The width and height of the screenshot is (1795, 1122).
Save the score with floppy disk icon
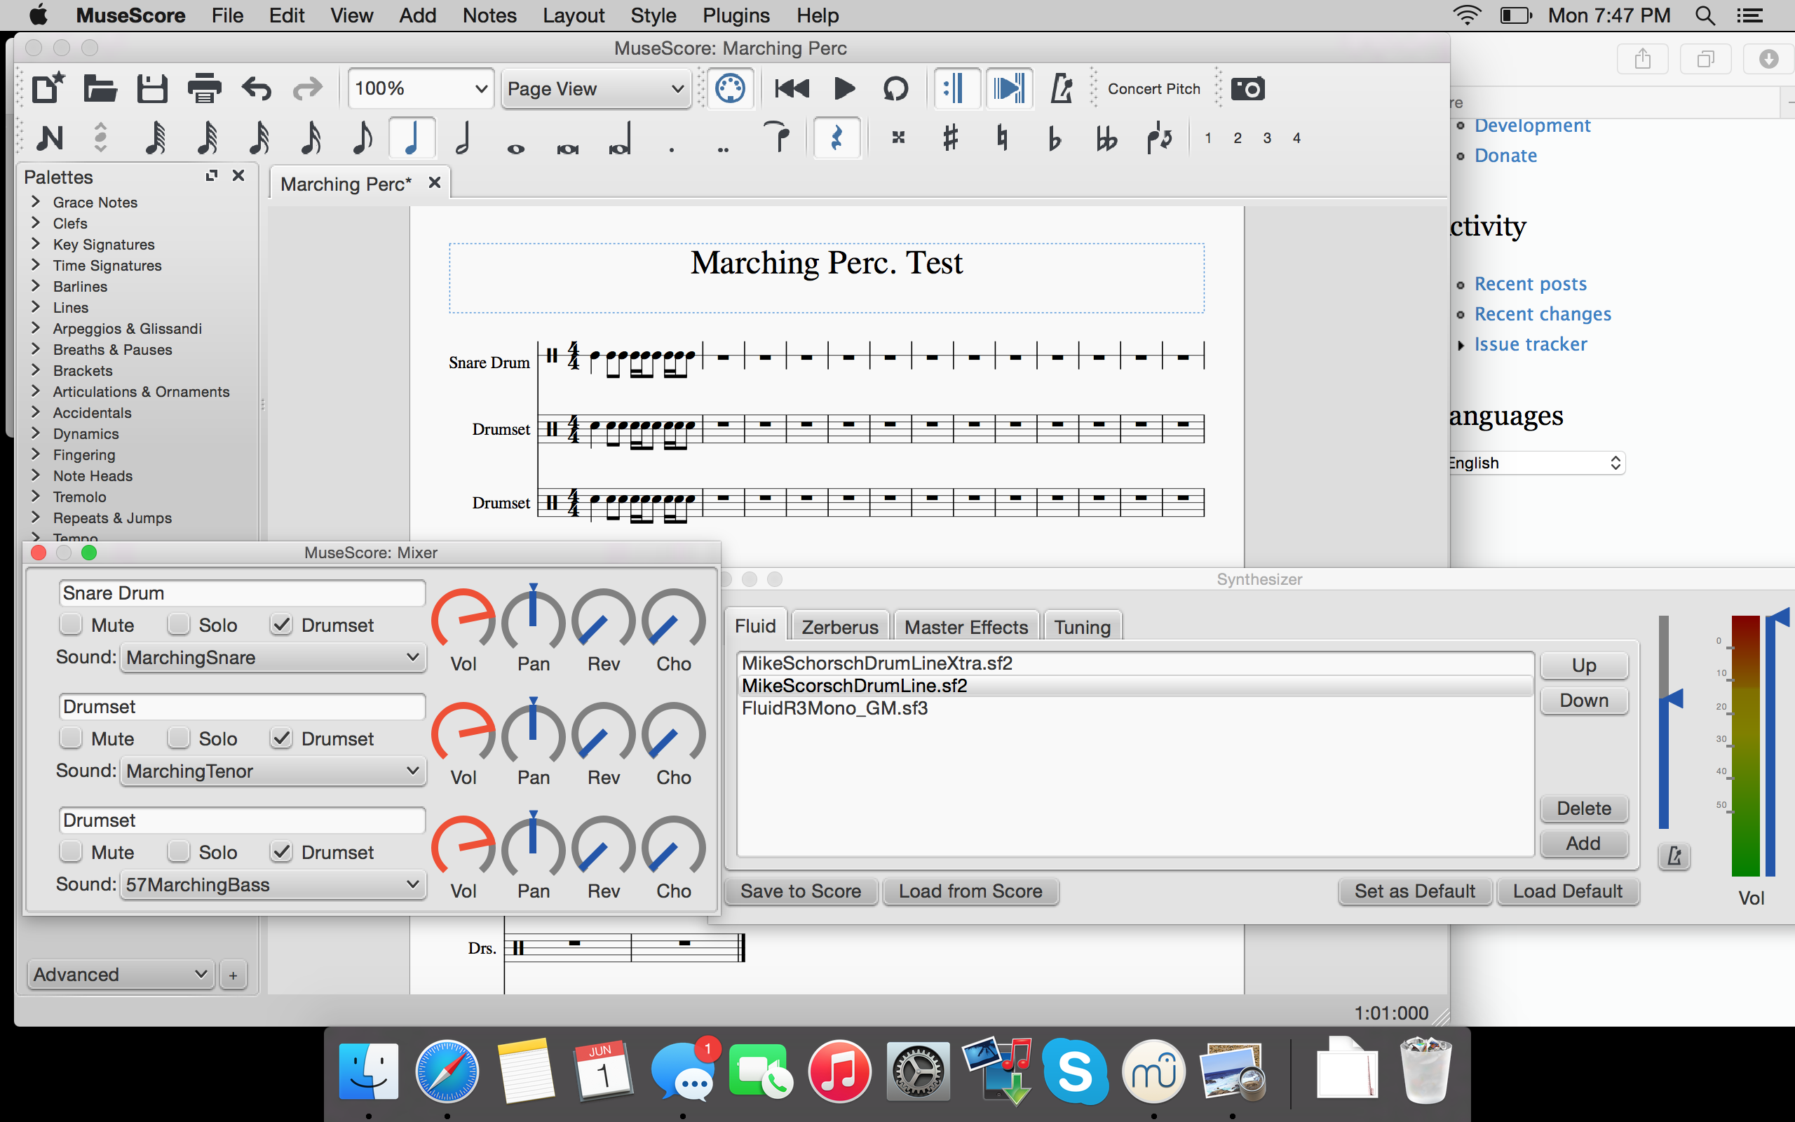152,89
